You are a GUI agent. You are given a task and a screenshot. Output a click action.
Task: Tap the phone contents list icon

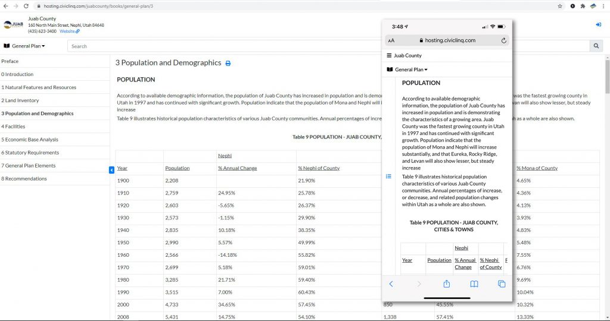click(x=388, y=176)
